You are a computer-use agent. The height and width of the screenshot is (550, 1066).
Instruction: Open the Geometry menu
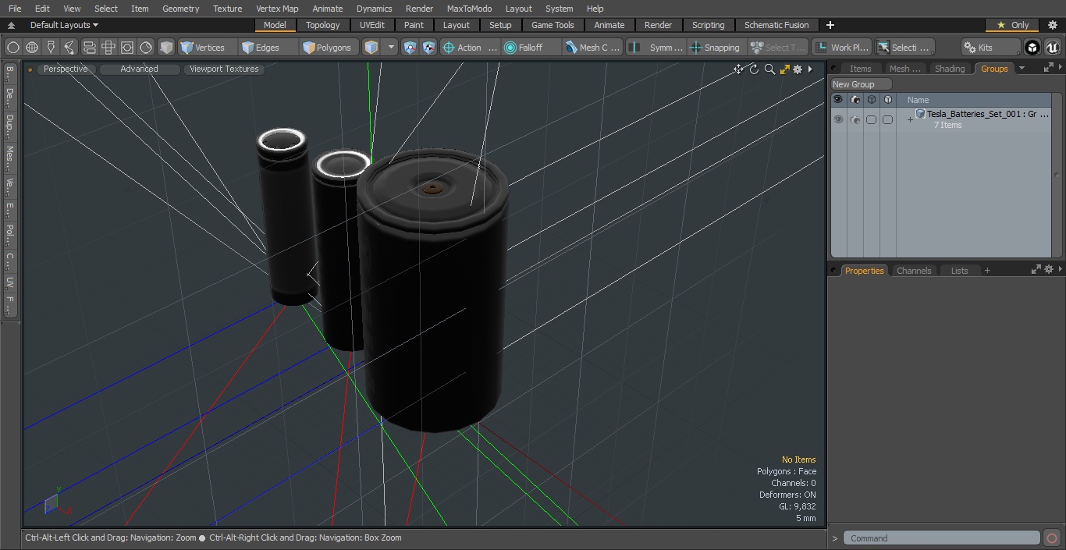(x=180, y=9)
